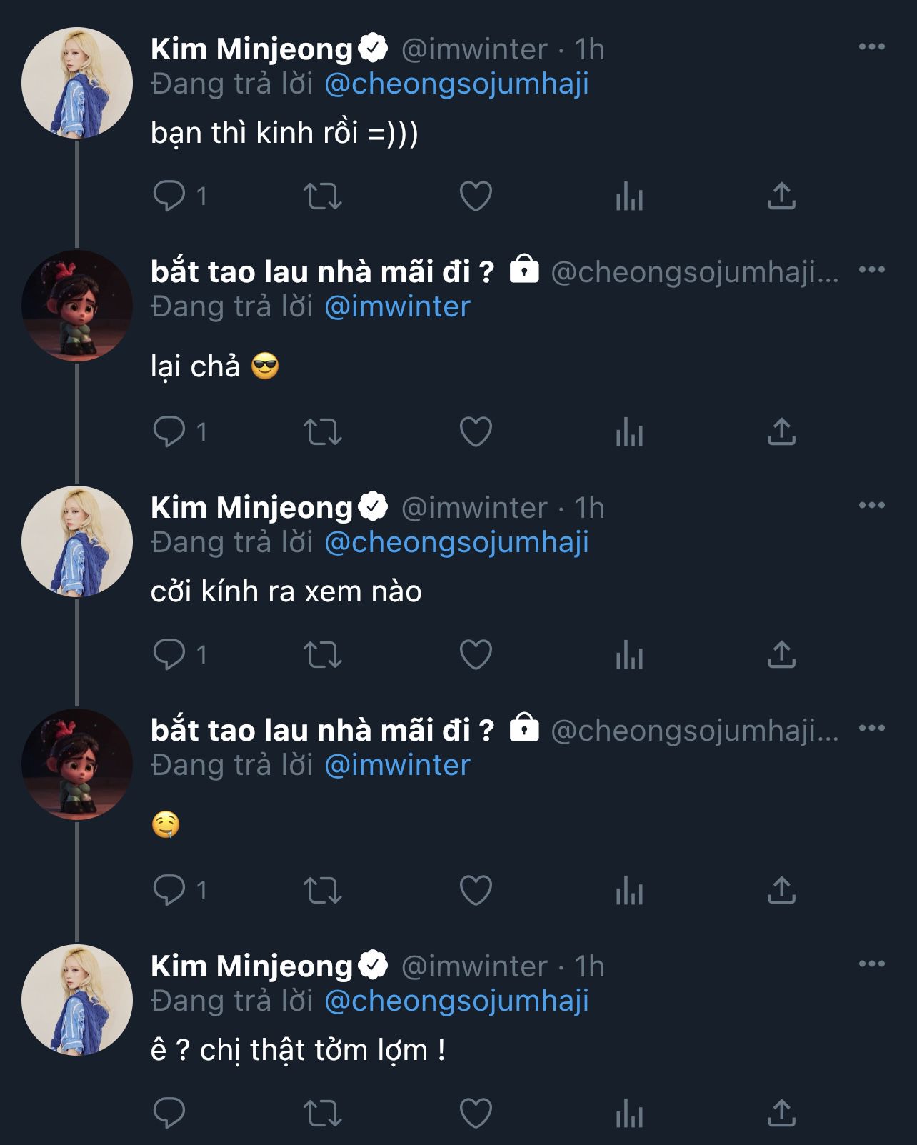Share the drooling emoji tweet
This screenshot has height=1145, width=917.
click(x=781, y=891)
